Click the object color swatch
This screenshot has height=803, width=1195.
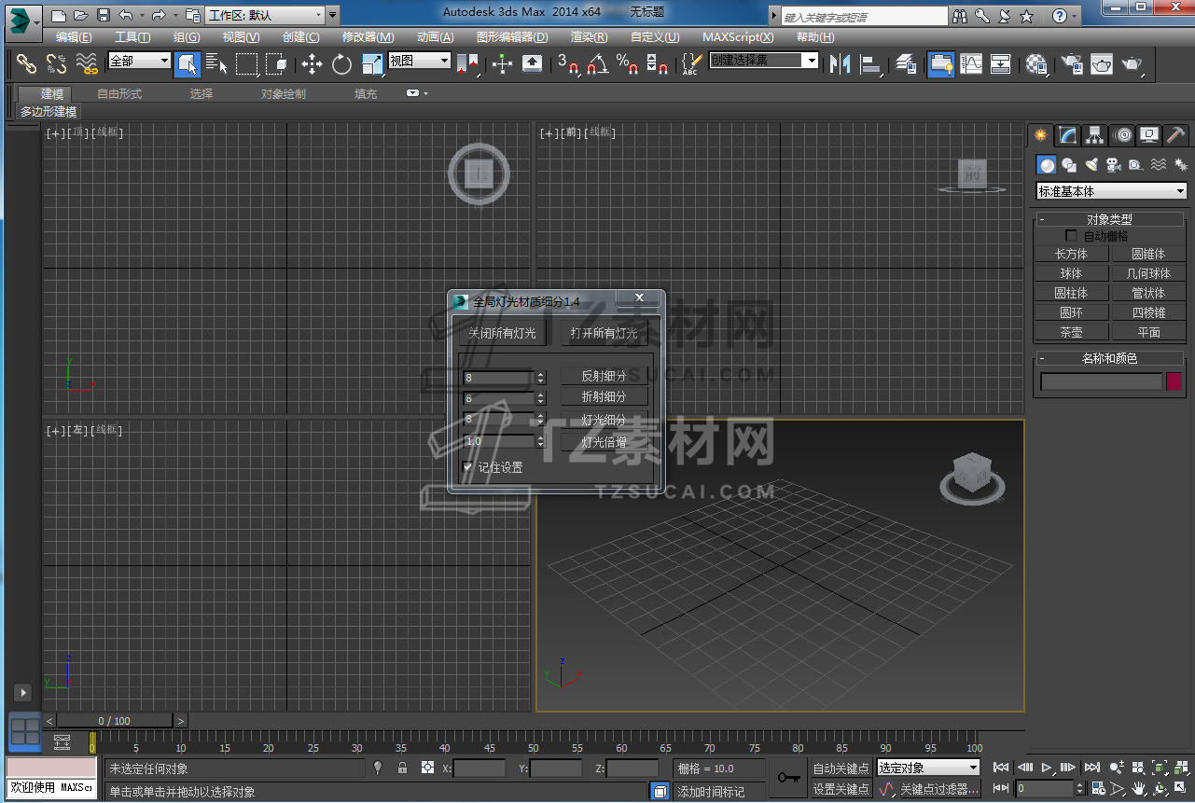(x=1174, y=381)
